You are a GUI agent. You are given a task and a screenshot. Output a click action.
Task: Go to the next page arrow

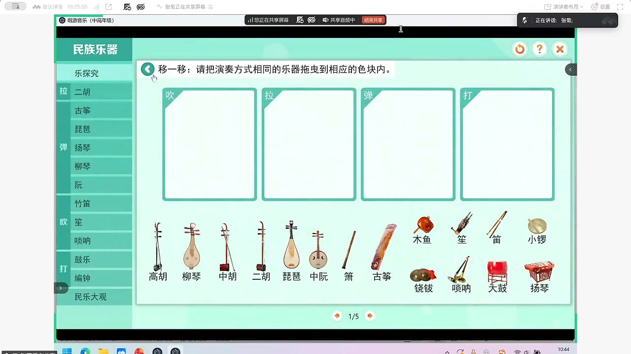[370, 316]
